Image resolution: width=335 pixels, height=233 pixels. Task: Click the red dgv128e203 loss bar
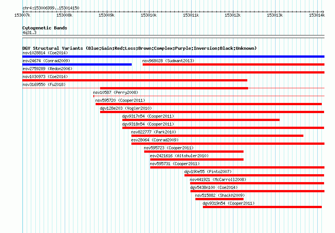pyautogui.click(x=212, y=112)
